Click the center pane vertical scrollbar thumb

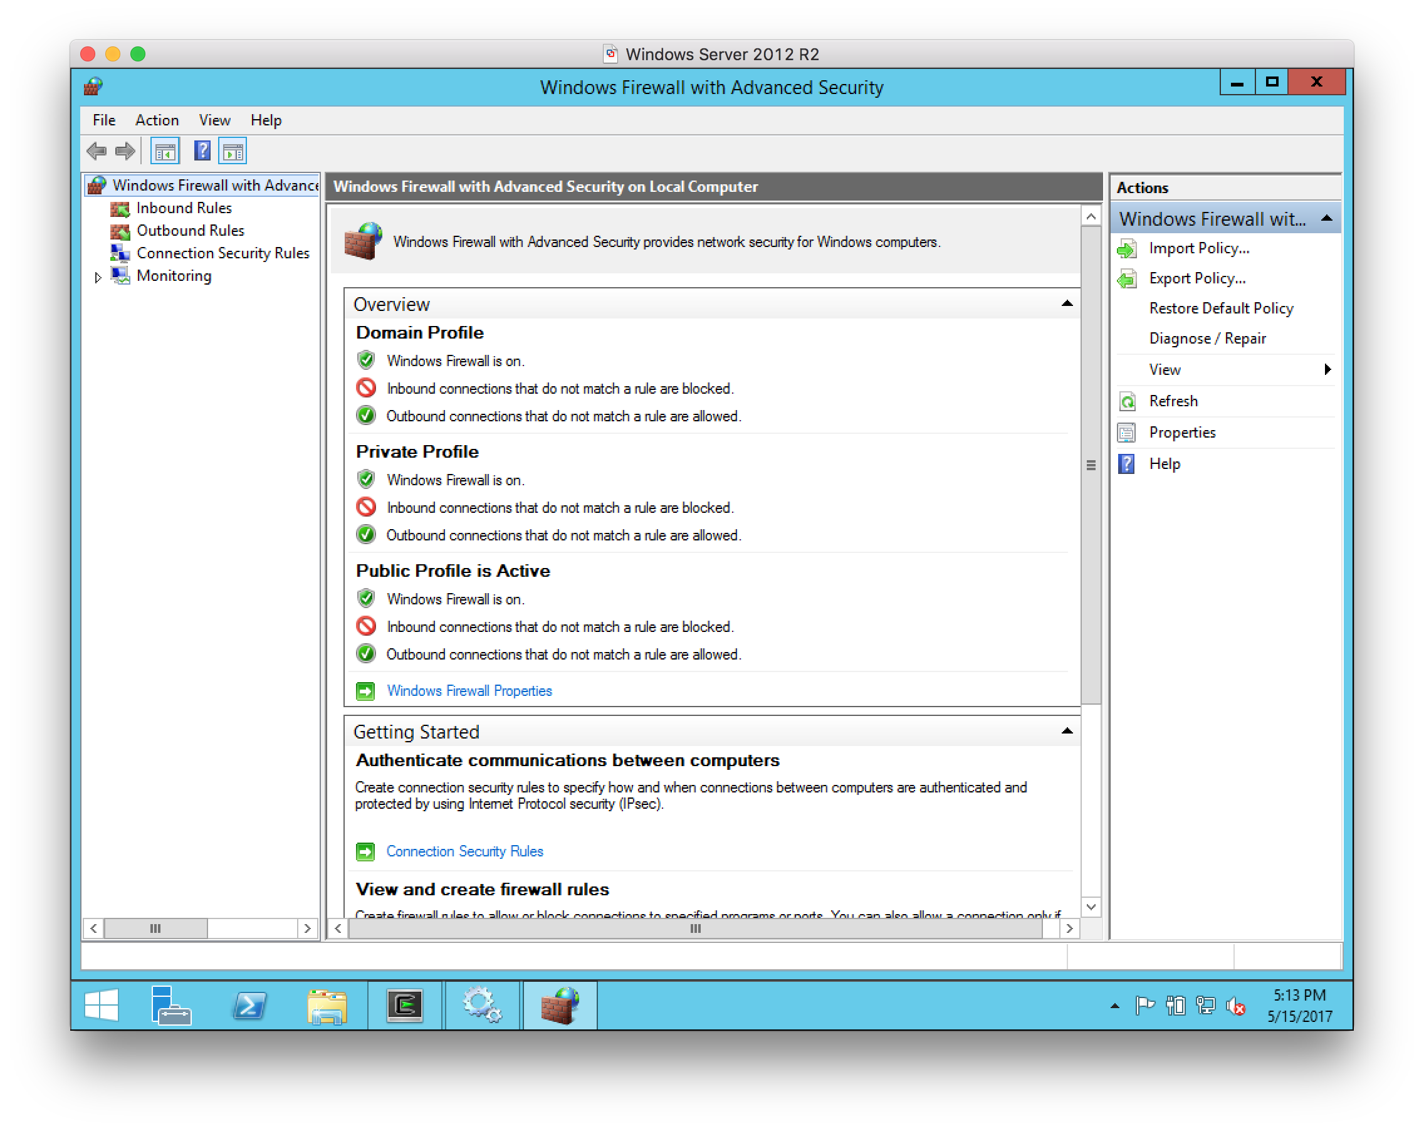[1091, 465]
